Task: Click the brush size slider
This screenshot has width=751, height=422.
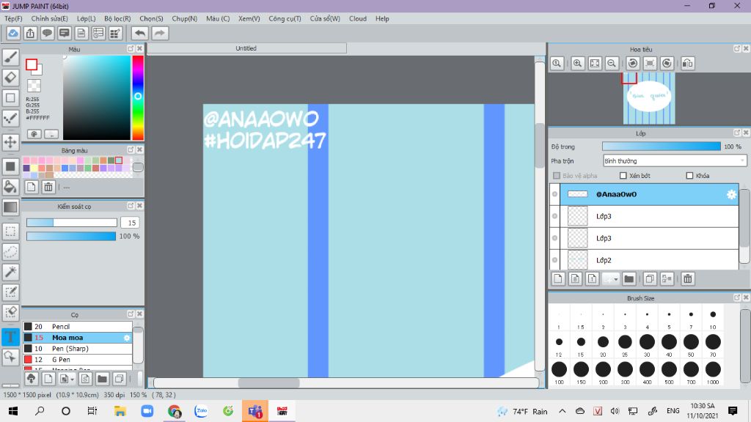Action: [x=72, y=223]
